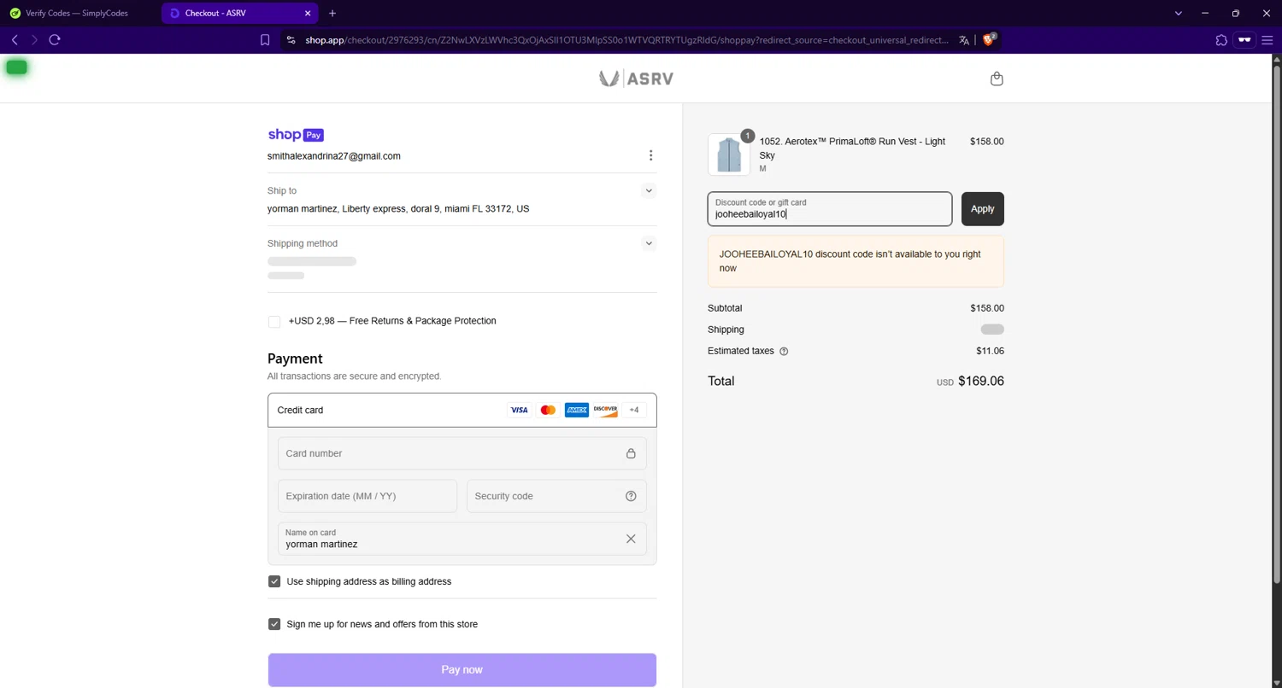Click the Name on card field
Viewport: 1282px width, 688px height.
[462, 539]
